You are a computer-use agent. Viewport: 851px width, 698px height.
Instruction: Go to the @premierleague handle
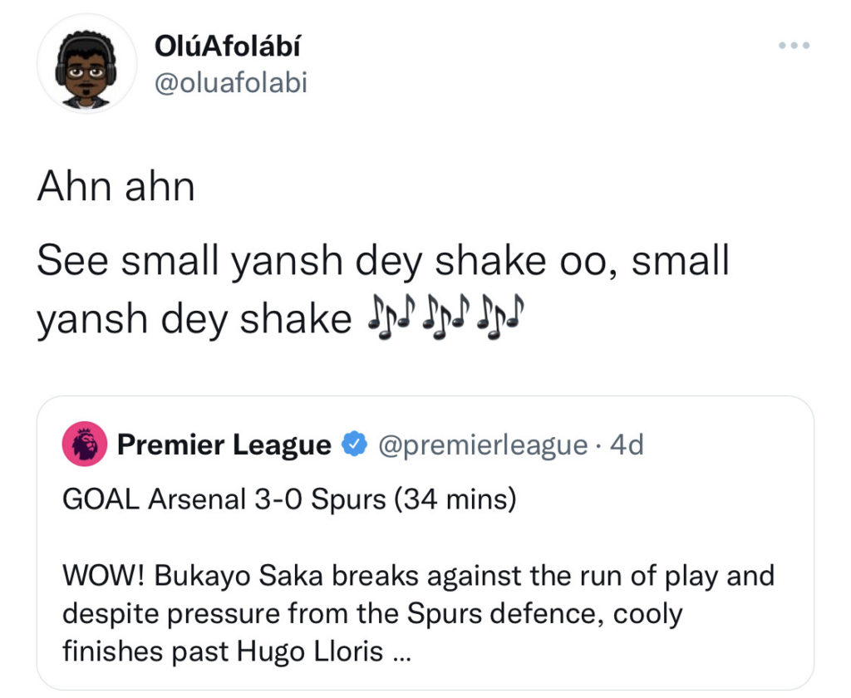point(483,445)
